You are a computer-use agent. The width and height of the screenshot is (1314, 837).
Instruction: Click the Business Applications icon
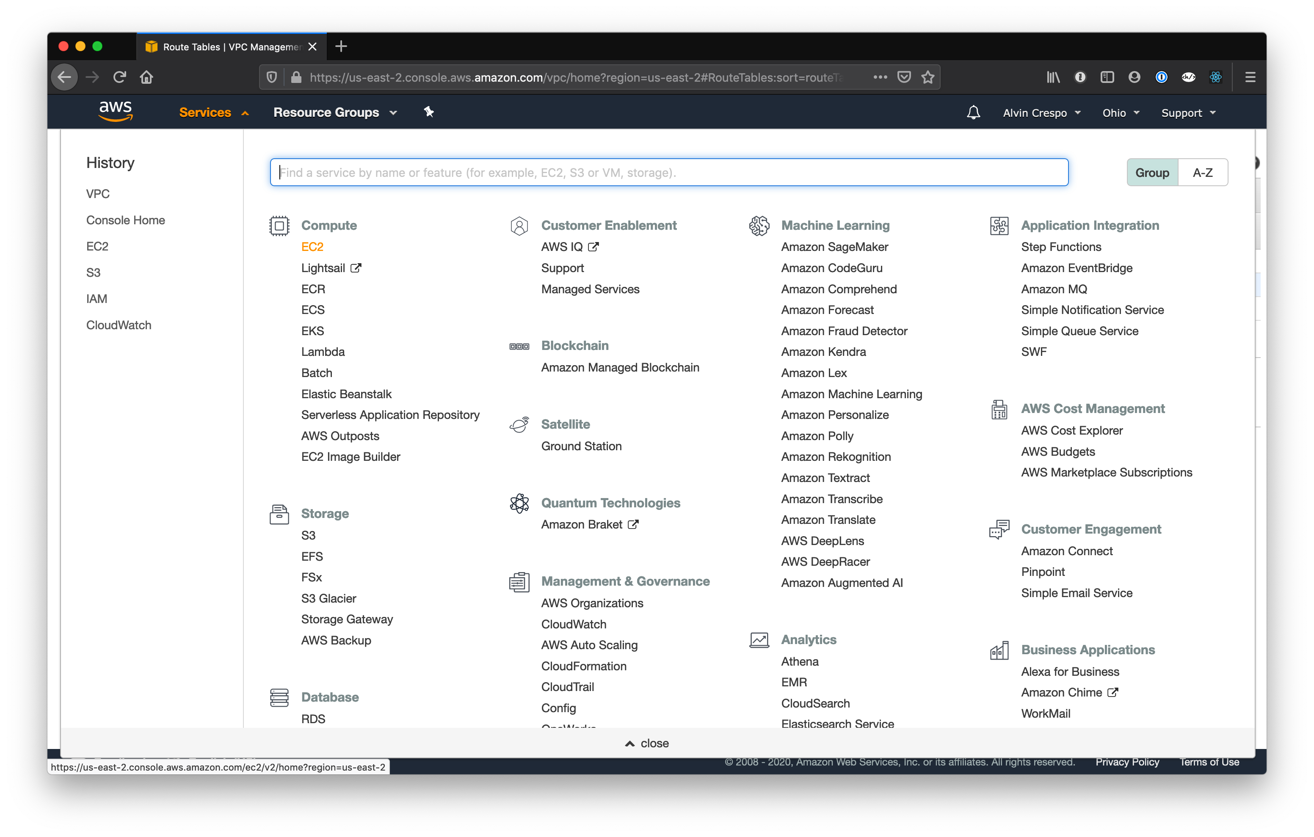click(1000, 650)
